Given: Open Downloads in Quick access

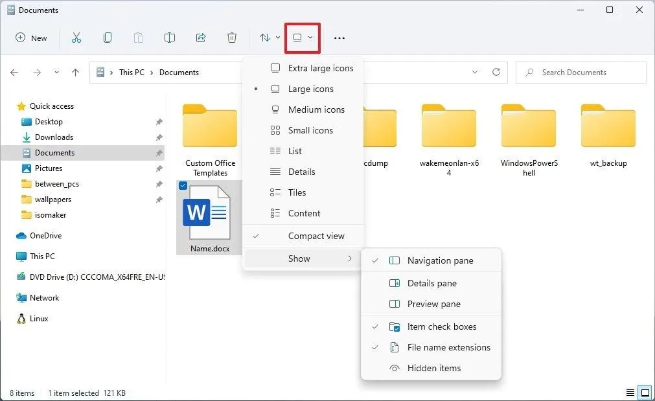Looking at the screenshot, I should pos(54,137).
